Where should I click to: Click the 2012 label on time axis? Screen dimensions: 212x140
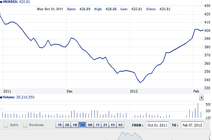(134, 91)
